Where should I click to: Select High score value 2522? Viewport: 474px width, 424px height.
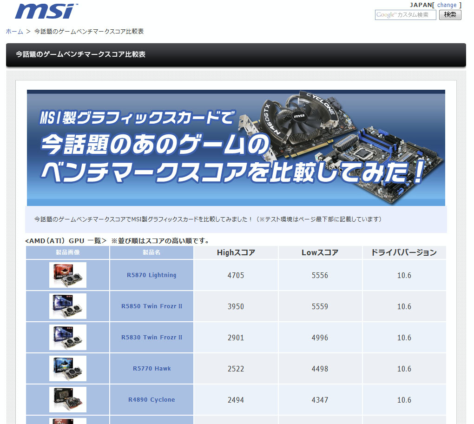[x=236, y=369]
